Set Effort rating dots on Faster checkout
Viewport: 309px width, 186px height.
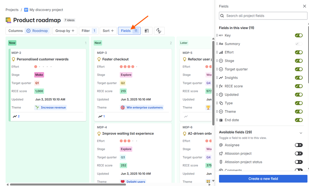(x=128, y=67)
